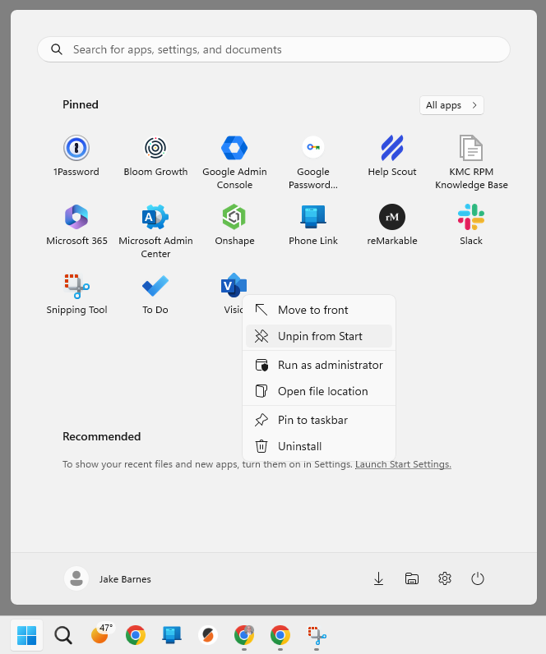Click the Power button icon

[478, 578]
